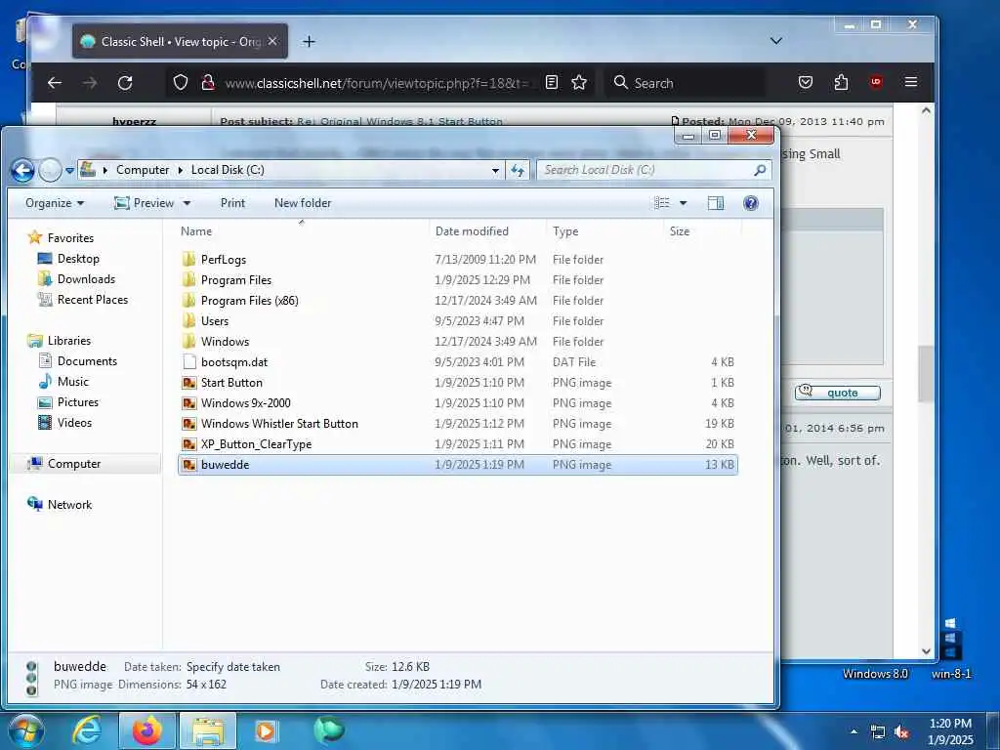
Task: Select Favorites in the navigation pane
Action: pyautogui.click(x=70, y=238)
